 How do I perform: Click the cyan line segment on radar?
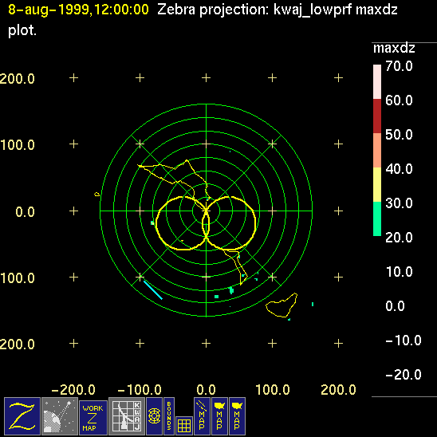pyautogui.click(x=153, y=290)
